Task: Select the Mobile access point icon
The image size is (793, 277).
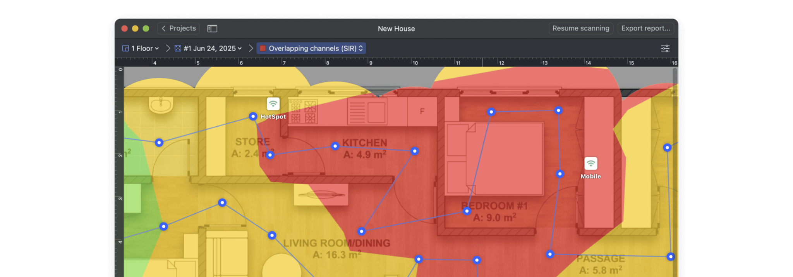Action: click(x=590, y=163)
